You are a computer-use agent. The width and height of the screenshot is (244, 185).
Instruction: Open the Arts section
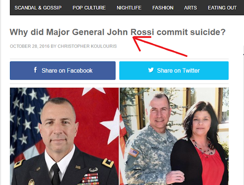191,8
